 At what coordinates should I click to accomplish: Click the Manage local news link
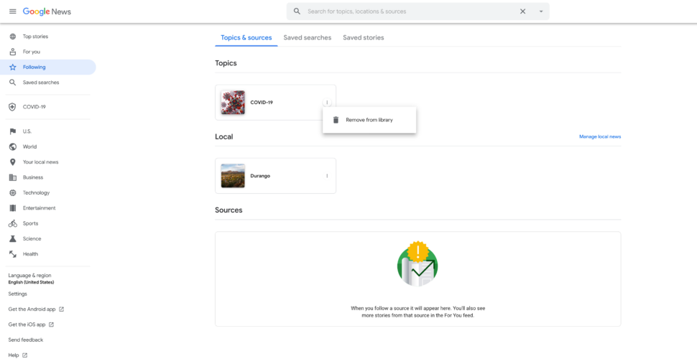(x=600, y=136)
